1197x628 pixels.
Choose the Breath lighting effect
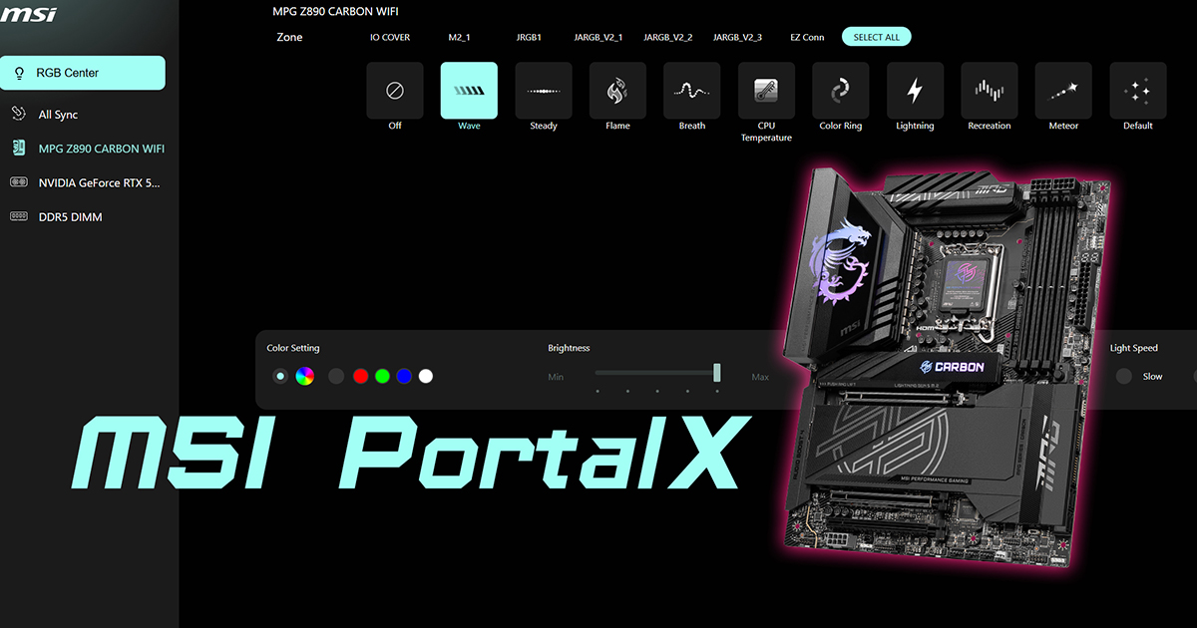coord(691,90)
